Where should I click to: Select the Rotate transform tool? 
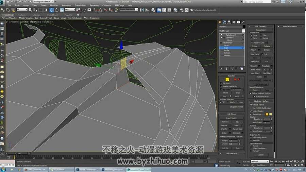point(56,10)
